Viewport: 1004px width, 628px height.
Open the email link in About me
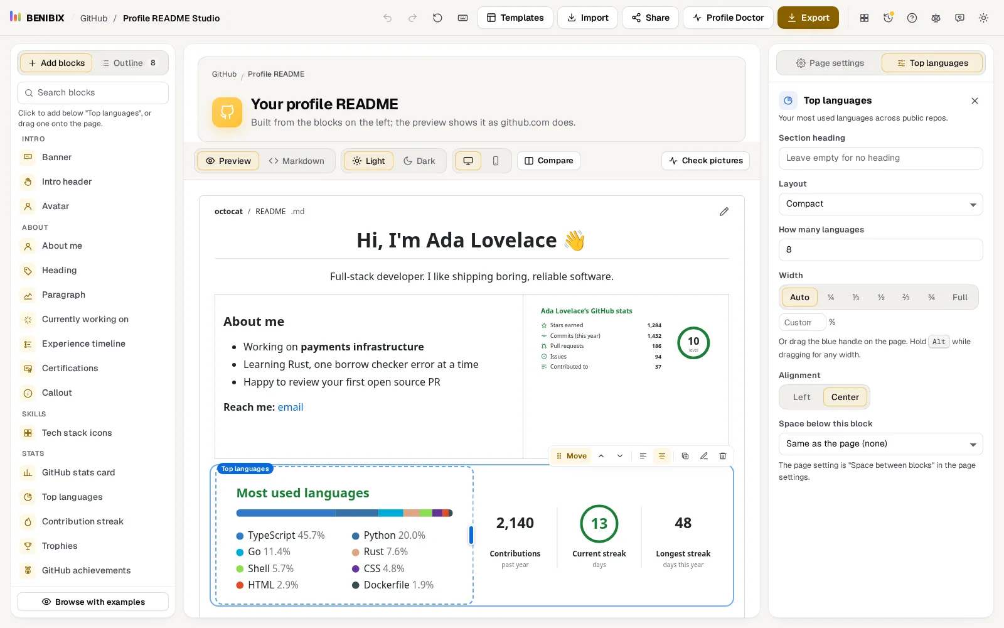tap(290, 407)
